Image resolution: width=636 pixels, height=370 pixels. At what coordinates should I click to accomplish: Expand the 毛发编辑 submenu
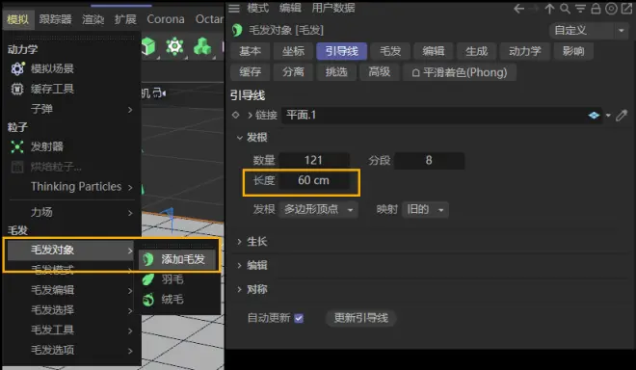pyautogui.click(x=130, y=290)
